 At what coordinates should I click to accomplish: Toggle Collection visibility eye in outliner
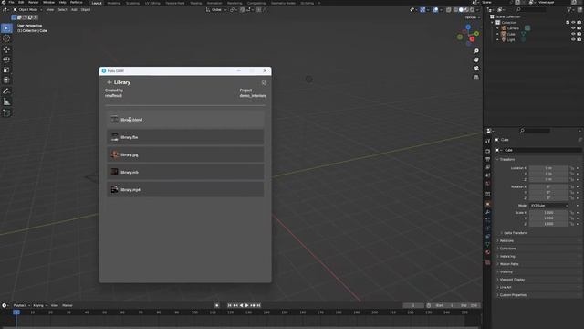coord(573,22)
